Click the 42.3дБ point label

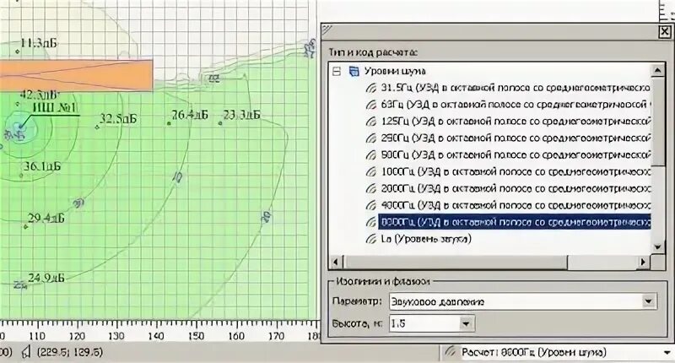click(x=39, y=95)
